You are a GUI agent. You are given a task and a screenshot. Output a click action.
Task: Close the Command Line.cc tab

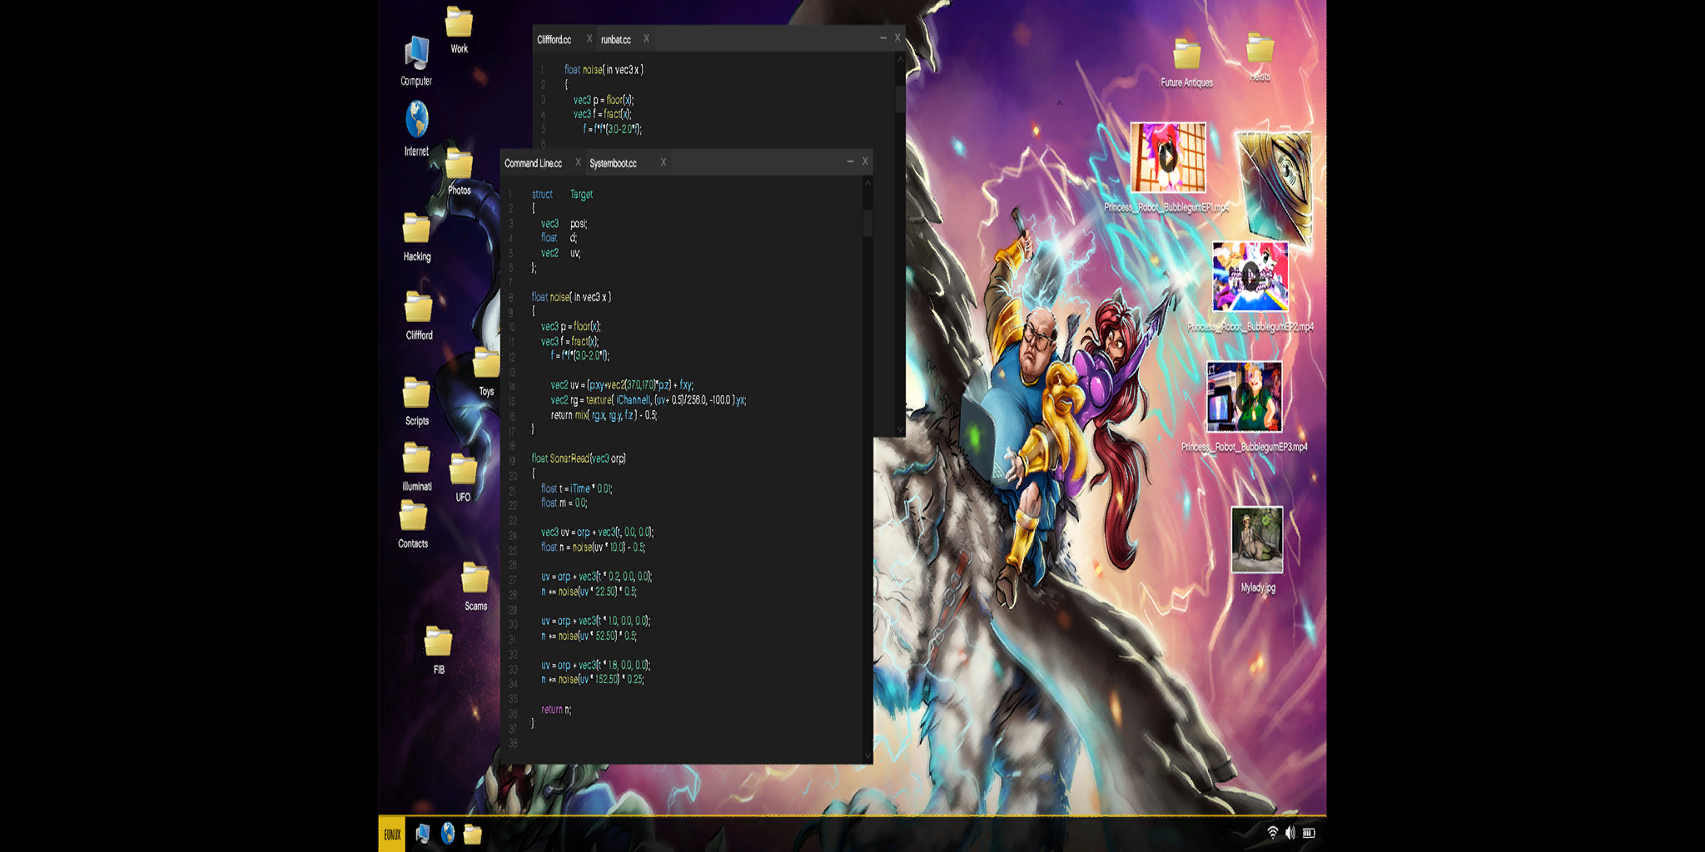coord(578,162)
